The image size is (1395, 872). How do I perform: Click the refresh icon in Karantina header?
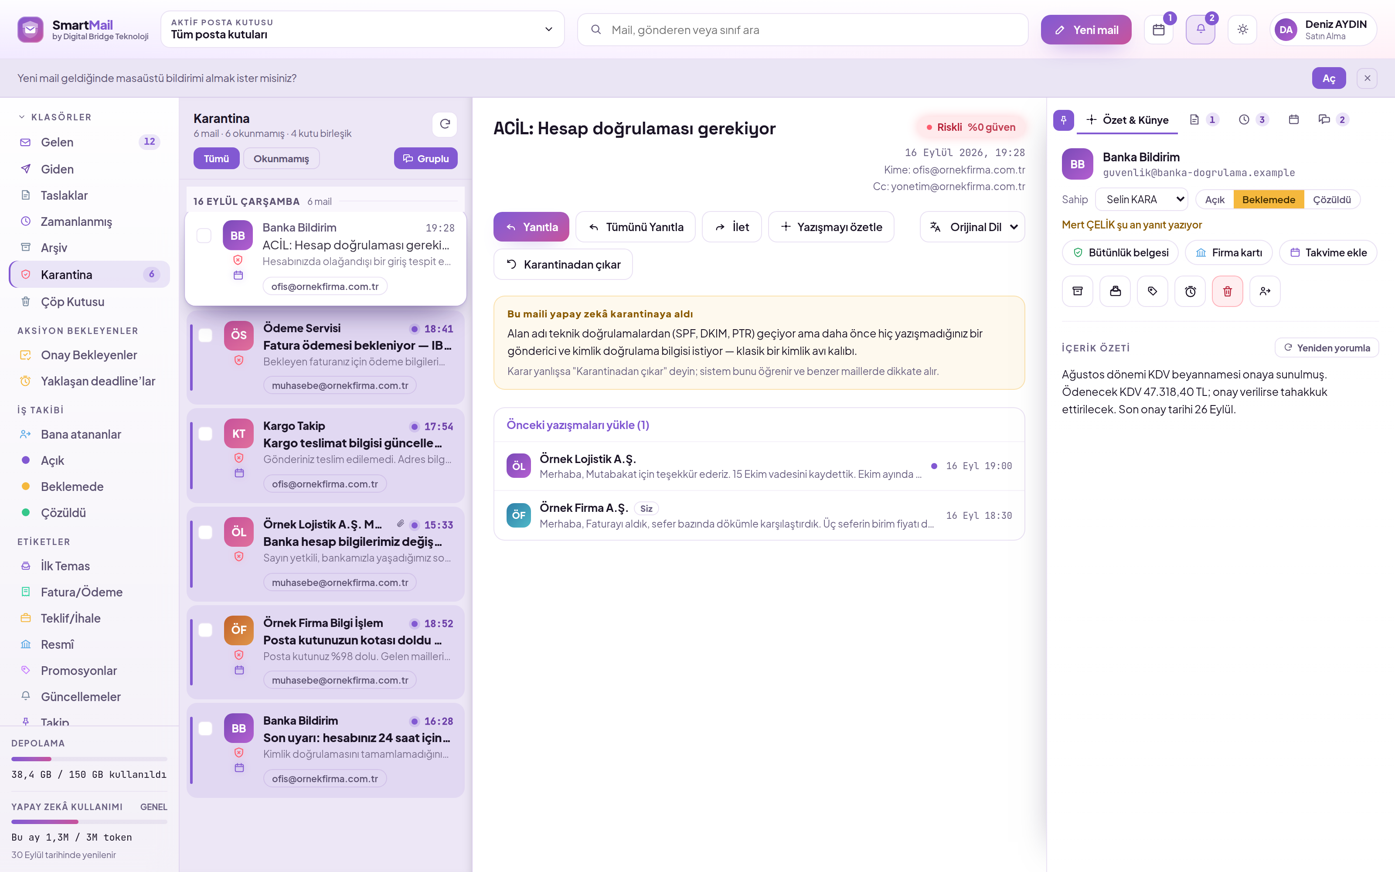tap(445, 124)
